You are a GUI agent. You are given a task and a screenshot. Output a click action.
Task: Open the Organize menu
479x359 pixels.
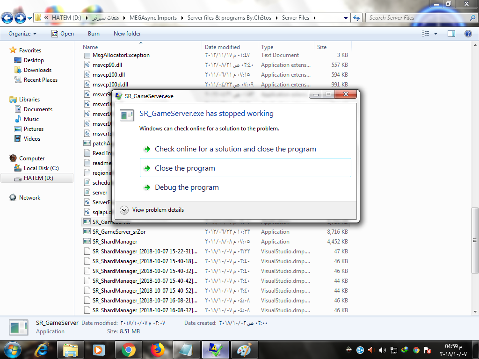(22, 34)
